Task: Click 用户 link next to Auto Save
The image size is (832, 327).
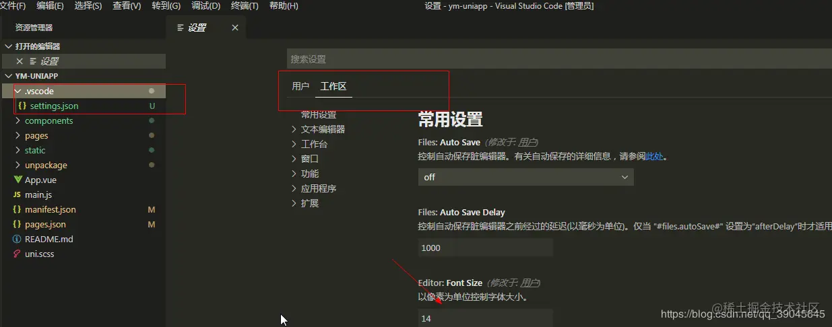Action: (x=527, y=142)
